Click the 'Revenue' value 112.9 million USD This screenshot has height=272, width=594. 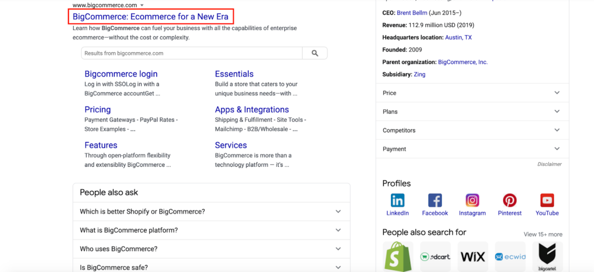[441, 25]
